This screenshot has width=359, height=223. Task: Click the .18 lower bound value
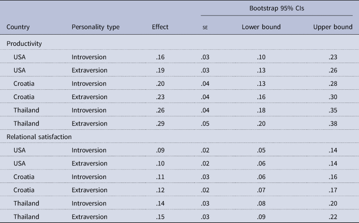[x=262, y=110]
